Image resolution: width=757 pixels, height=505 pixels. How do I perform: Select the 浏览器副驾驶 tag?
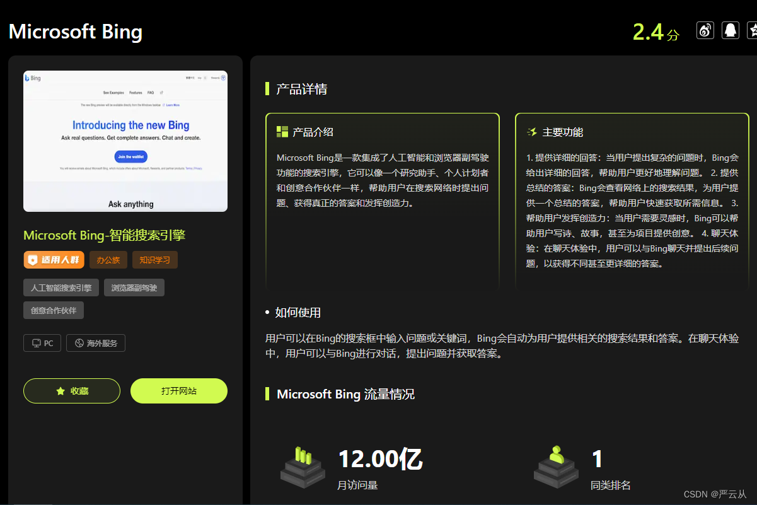[134, 287]
